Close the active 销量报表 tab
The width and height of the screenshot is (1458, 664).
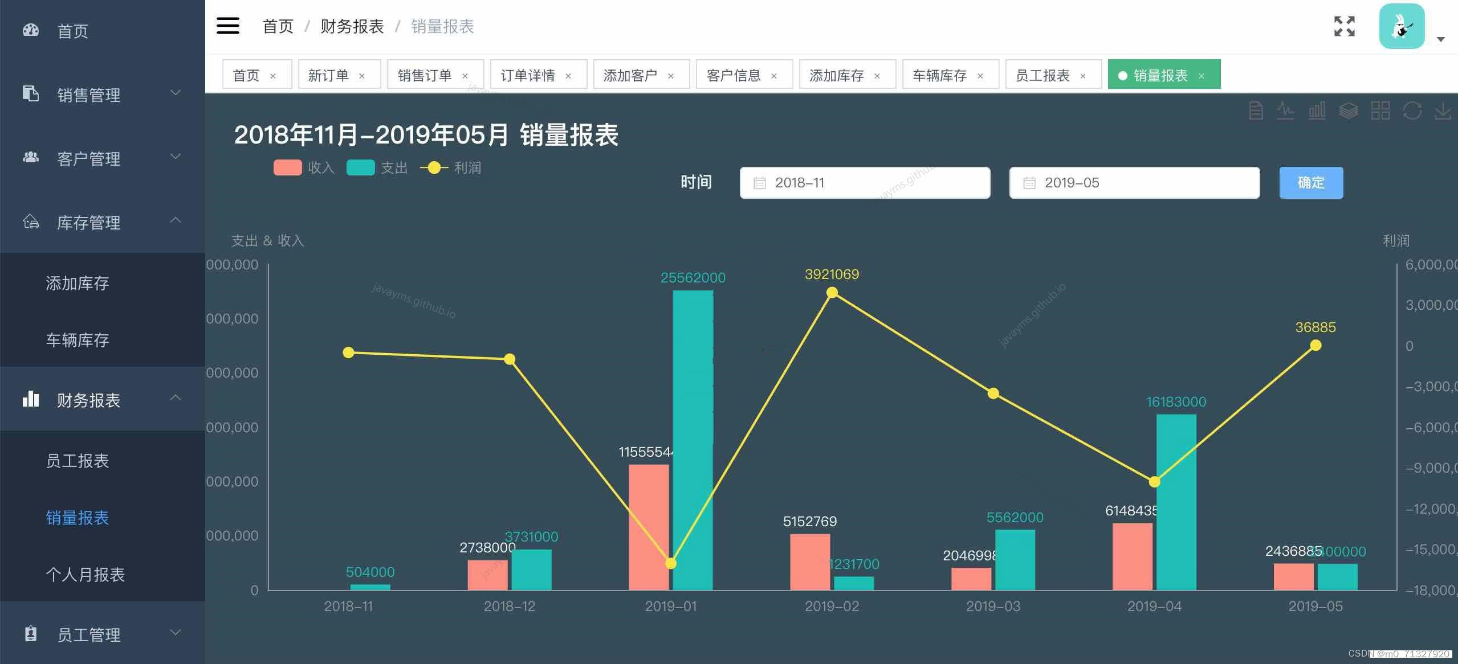(x=1202, y=76)
